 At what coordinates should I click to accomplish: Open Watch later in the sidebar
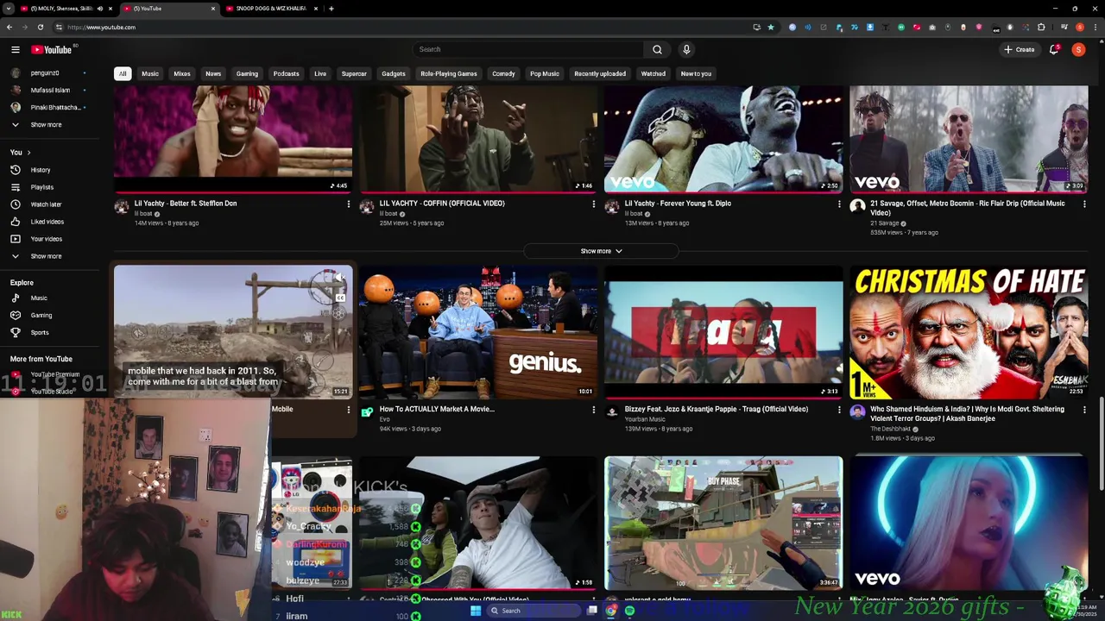pyautogui.click(x=46, y=204)
